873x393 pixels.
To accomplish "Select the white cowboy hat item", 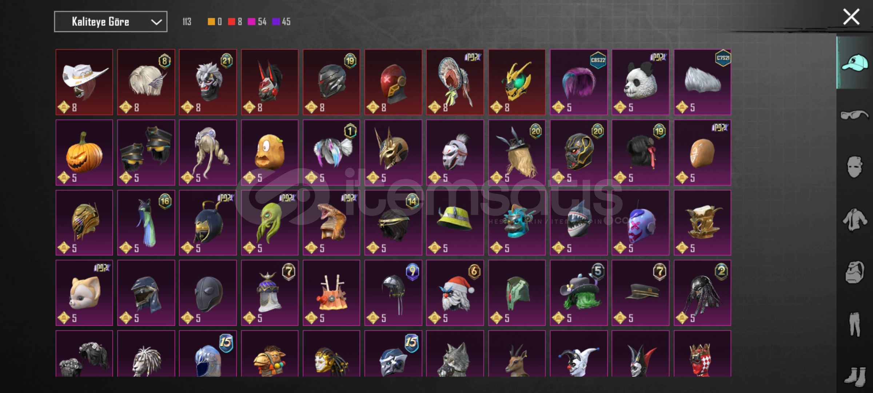I will pos(84,82).
